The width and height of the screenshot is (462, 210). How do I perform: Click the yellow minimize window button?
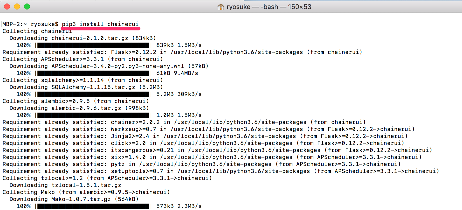(x=17, y=6)
